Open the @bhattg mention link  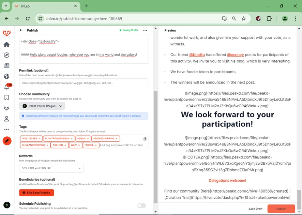197,55
